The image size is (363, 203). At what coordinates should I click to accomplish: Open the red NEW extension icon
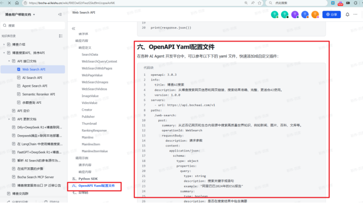pyautogui.click(x=340, y=3)
